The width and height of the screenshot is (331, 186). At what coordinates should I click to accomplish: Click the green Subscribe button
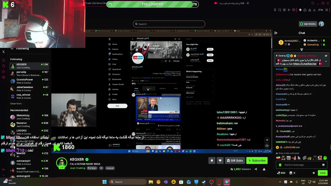pyautogui.click(x=257, y=161)
